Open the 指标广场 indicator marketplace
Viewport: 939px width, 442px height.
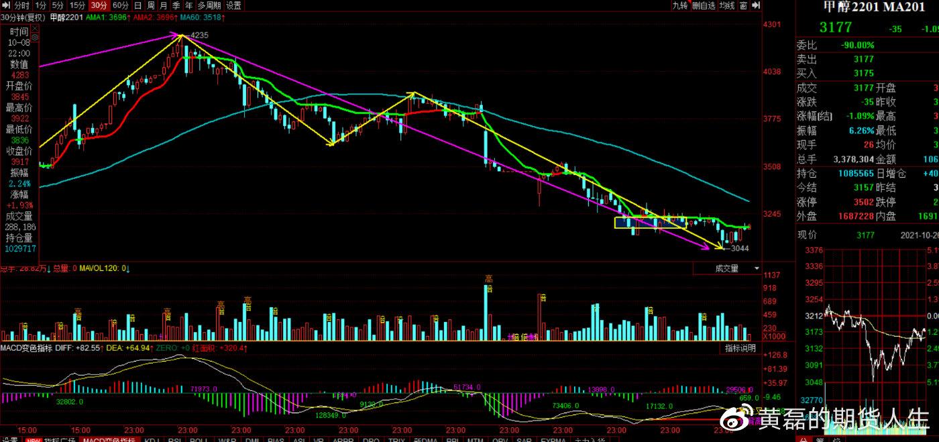60,439
